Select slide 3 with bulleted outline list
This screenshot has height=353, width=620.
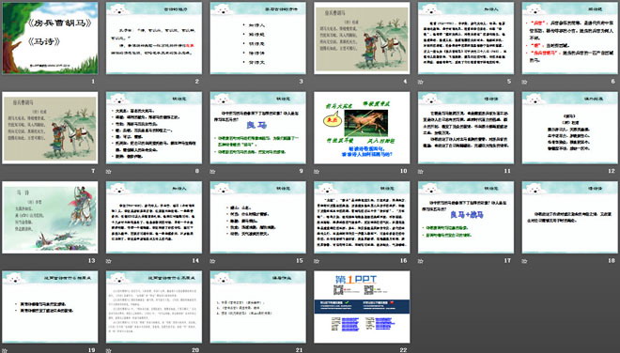[257, 38]
